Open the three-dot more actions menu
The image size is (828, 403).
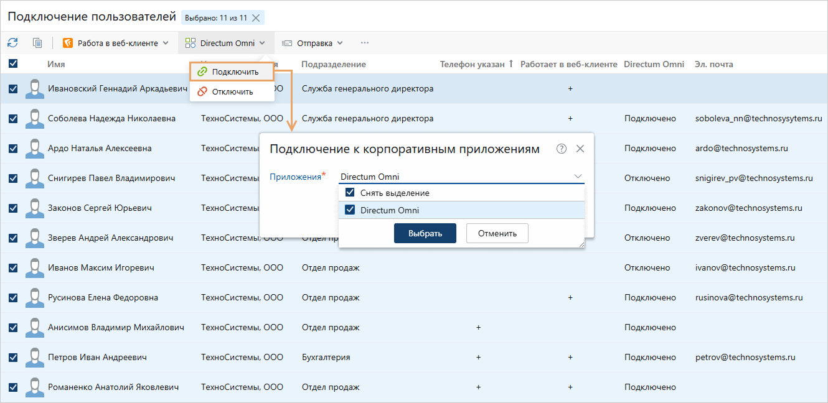(x=365, y=43)
